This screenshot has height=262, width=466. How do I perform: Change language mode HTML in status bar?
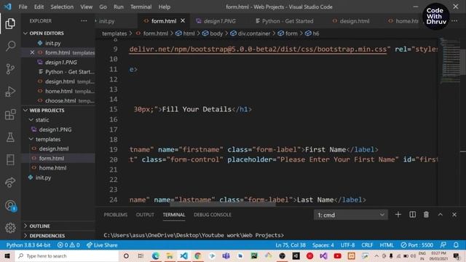[387, 245]
